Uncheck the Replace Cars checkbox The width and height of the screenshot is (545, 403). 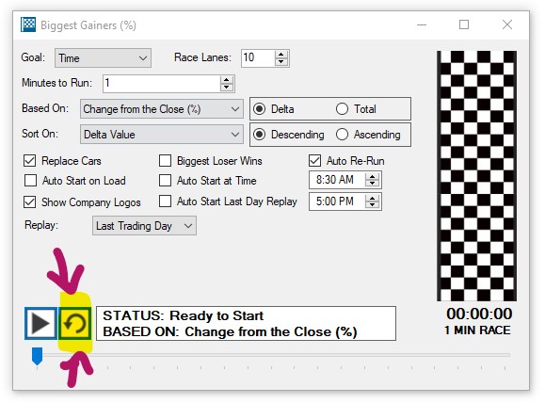coord(29,161)
